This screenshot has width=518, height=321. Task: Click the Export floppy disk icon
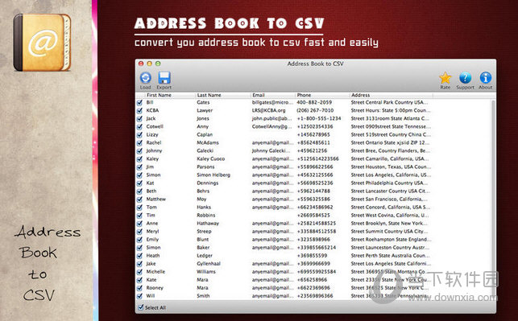pyautogui.click(x=164, y=78)
